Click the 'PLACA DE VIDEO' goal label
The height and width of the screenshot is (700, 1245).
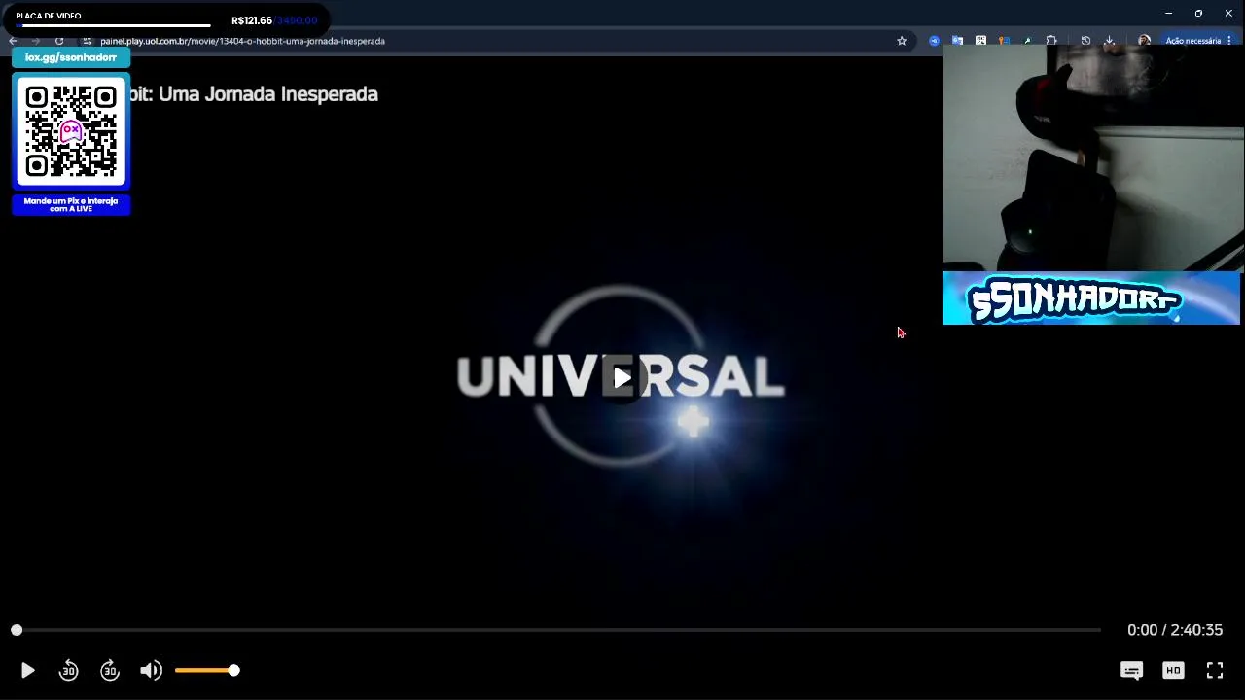tap(49, 16)
